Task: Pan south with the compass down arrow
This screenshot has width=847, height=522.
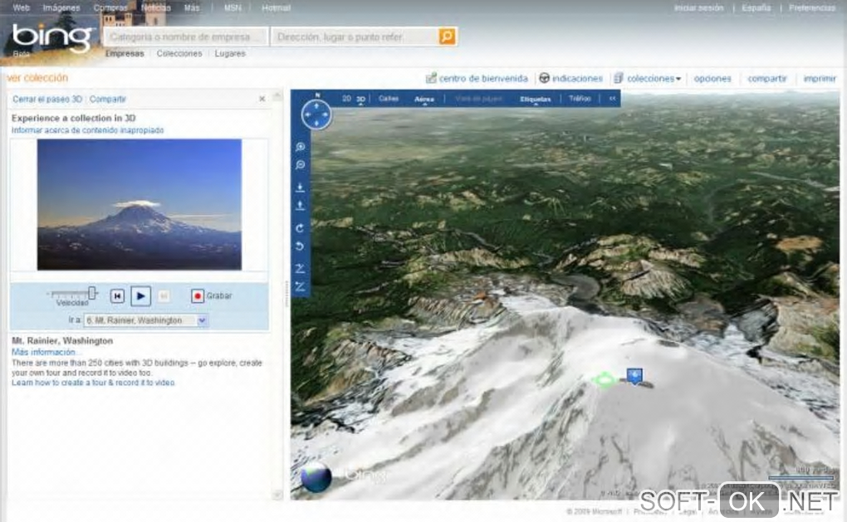Action: 316,124
